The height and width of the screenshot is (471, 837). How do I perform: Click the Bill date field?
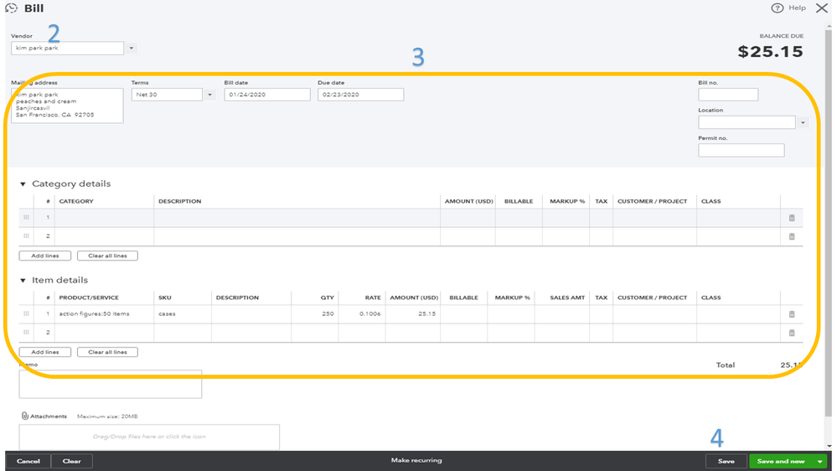point(267,95)
